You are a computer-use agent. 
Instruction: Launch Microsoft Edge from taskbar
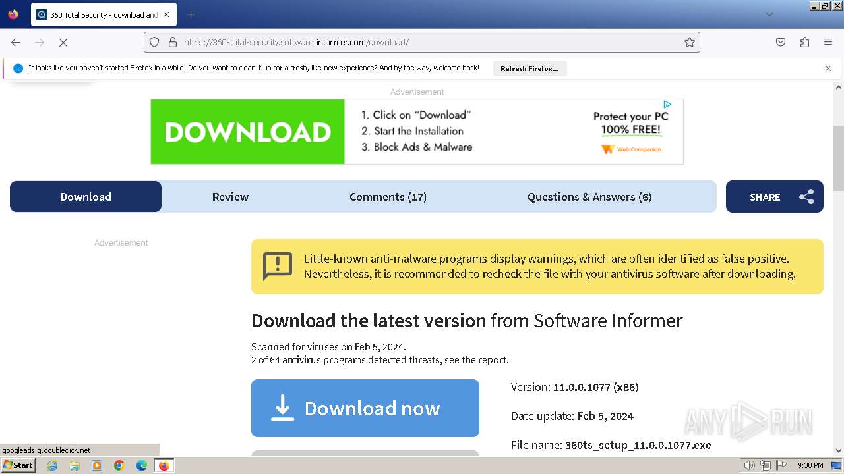tap(142, 465)
